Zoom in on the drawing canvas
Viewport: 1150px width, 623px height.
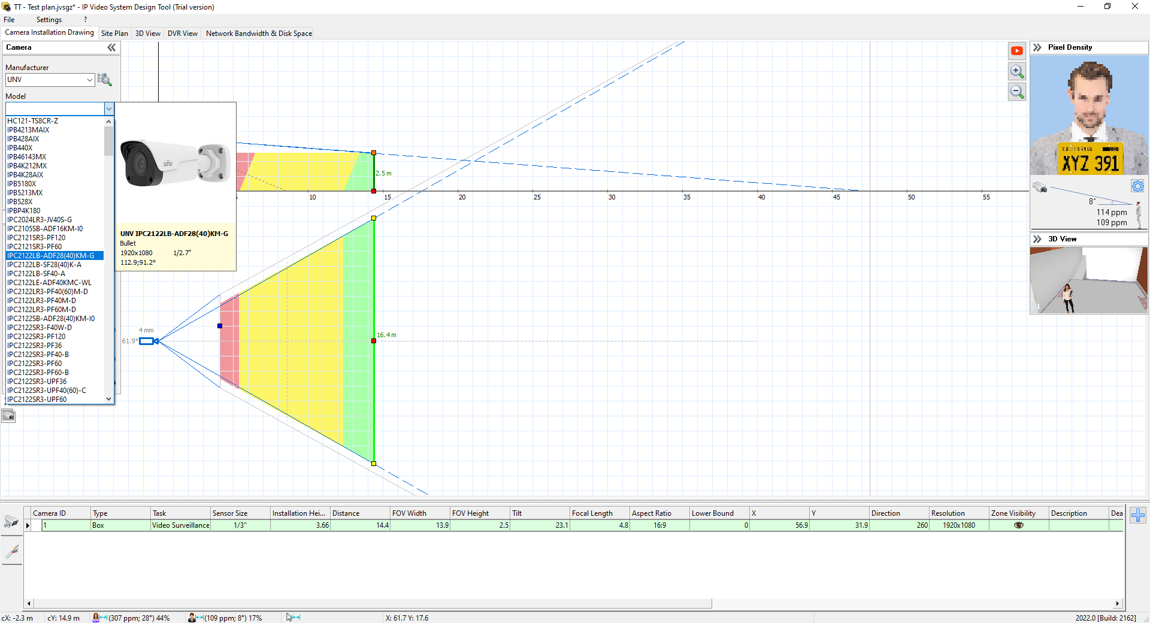1016,71
